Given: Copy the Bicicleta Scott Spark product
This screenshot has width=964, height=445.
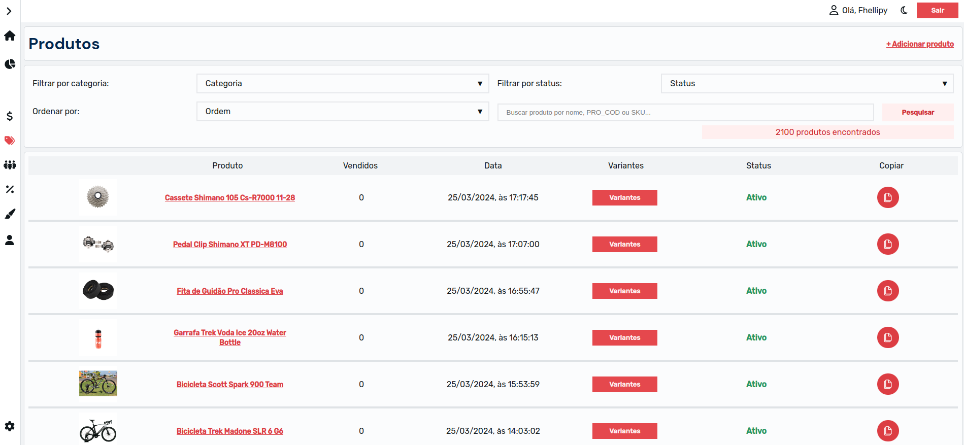Looking at the screenshot, I should point(888,384).
